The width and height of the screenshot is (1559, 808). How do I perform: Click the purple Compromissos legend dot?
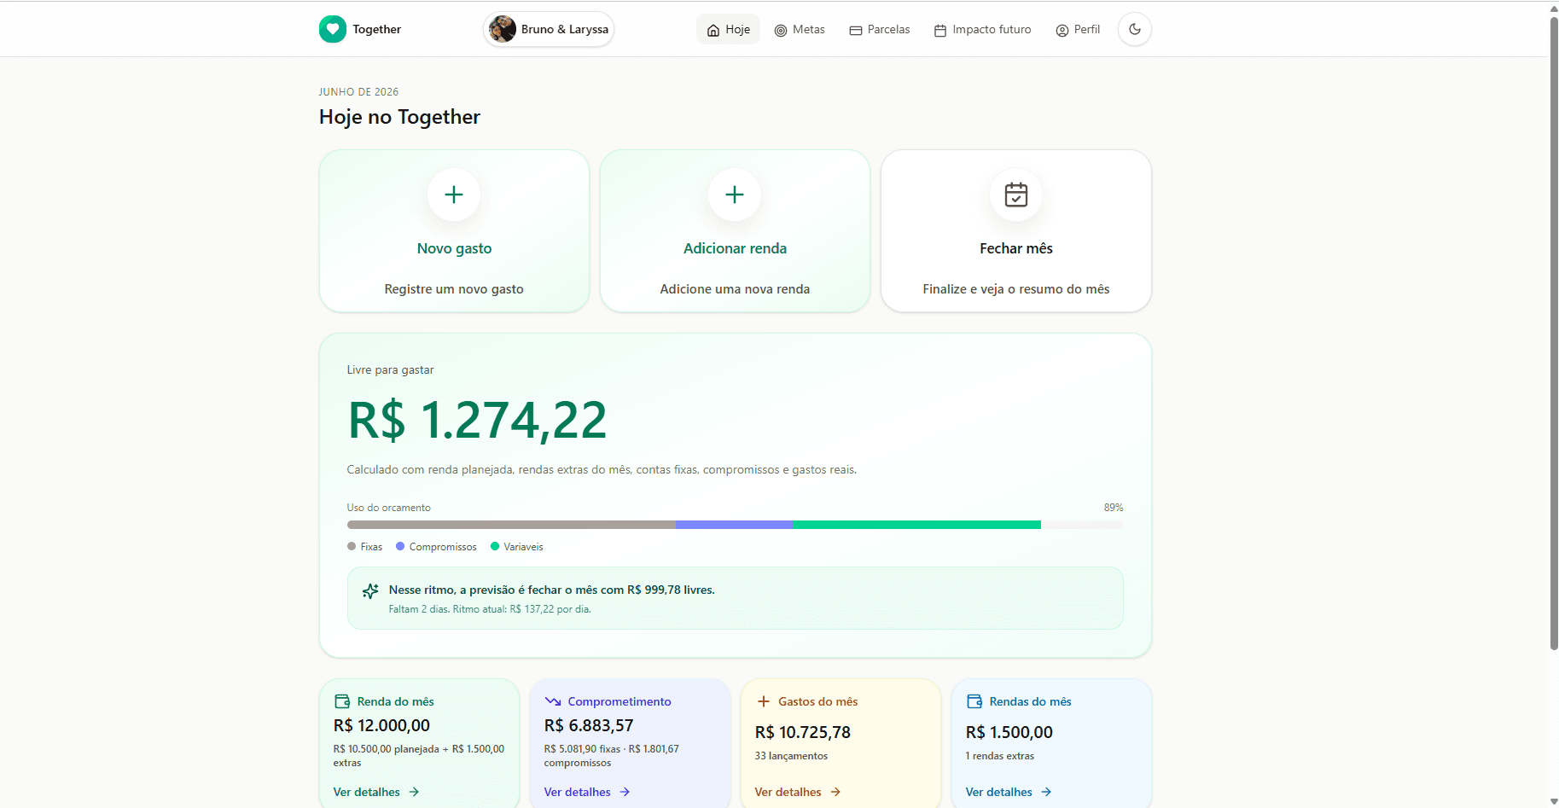[x=400, y=546]
